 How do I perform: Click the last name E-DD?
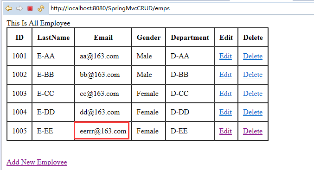click(x=46, y=112)
